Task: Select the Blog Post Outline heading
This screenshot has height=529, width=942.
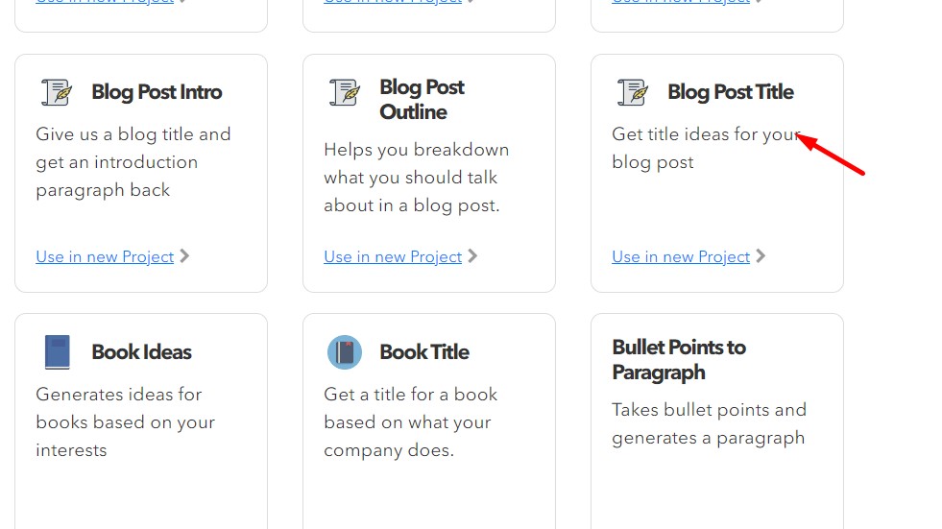Action: [x=422, y=99]
